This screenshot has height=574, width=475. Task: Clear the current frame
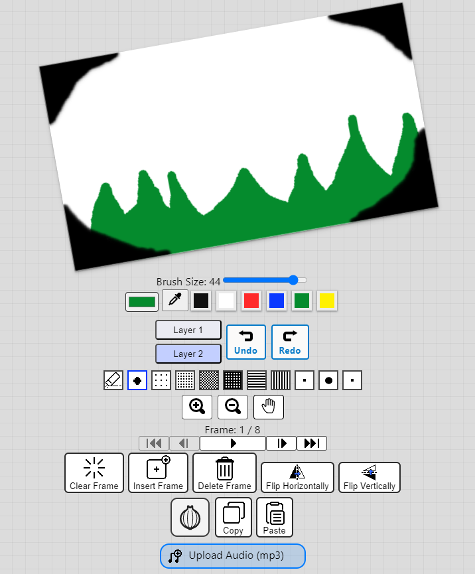(x=94, y=473)
